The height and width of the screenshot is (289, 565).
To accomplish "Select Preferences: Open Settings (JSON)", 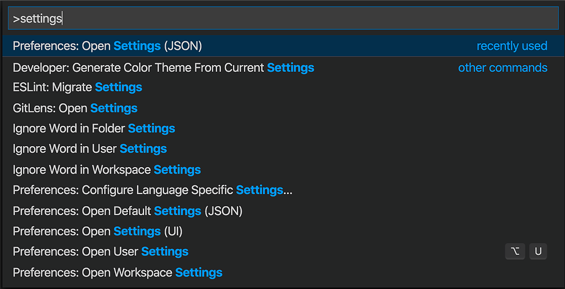I will 283,46.
